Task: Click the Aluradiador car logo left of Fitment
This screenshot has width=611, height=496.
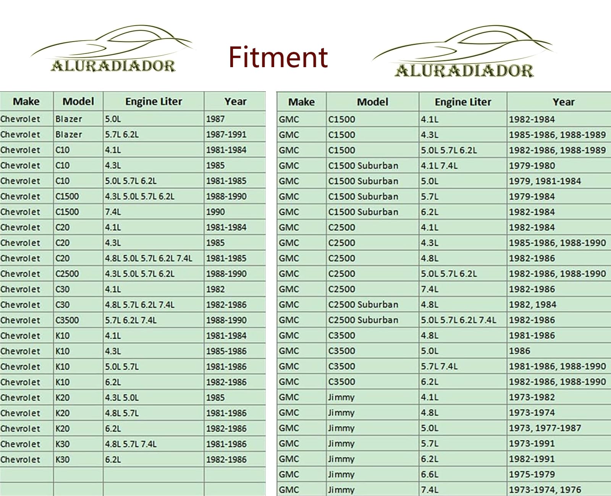Action: (x=113, y=50)
